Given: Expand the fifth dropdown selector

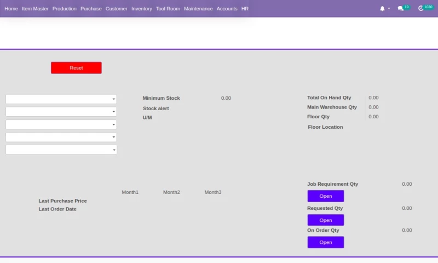Looking at the screenshot, I should (x=61, y=150).
